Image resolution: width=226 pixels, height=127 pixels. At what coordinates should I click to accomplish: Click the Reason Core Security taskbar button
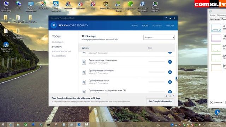[x=79, y=125]
